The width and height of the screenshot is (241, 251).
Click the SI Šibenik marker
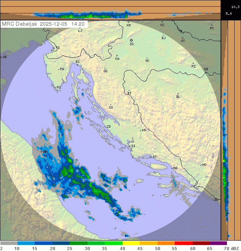[130, 146]
